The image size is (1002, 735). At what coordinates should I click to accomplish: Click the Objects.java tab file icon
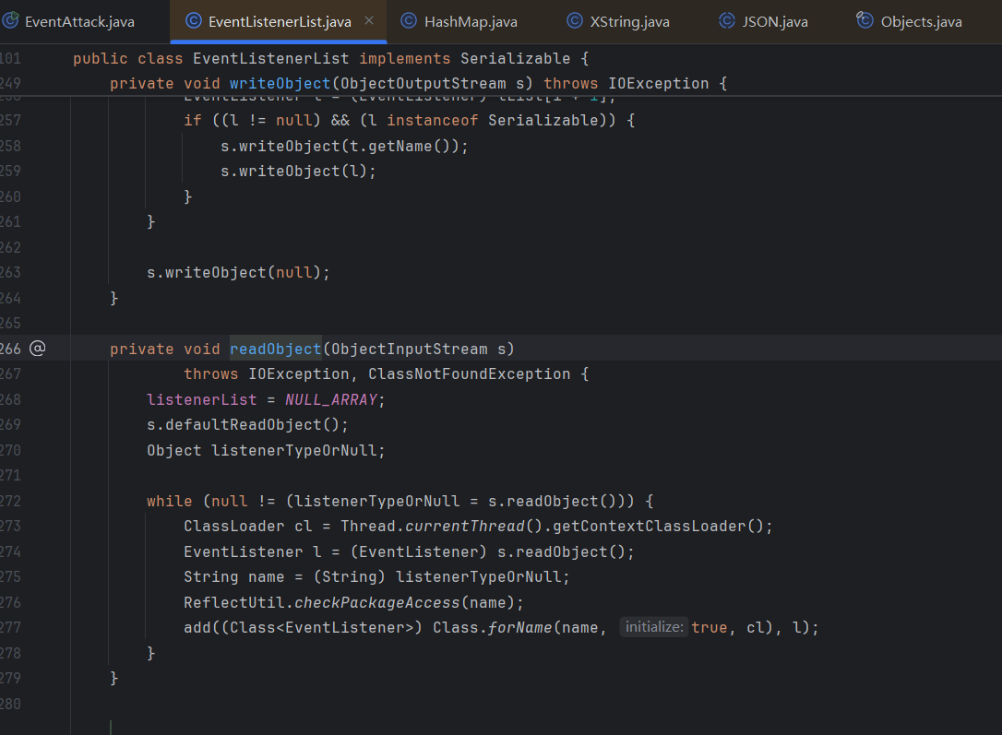tap(865, 21)
